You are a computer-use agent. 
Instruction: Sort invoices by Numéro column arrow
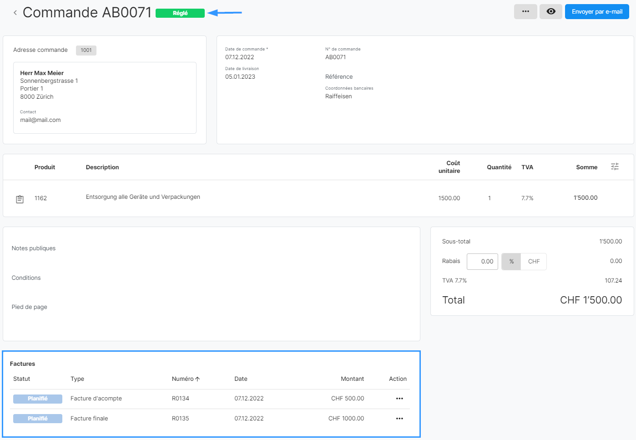point(197,379)
